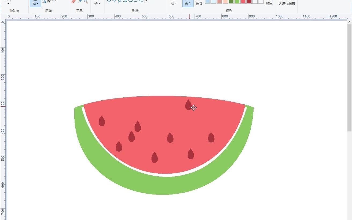Pick the dark crimson color swatch
This screenshot has height=220, width=352.
coord(249,1)
